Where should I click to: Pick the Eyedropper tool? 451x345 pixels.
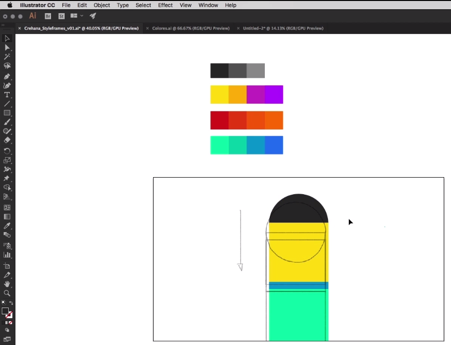7,225
